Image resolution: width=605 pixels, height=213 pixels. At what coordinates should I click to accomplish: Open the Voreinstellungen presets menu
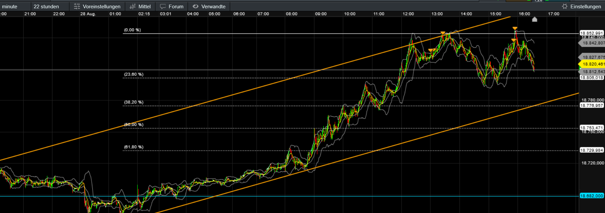coord(97,6)
